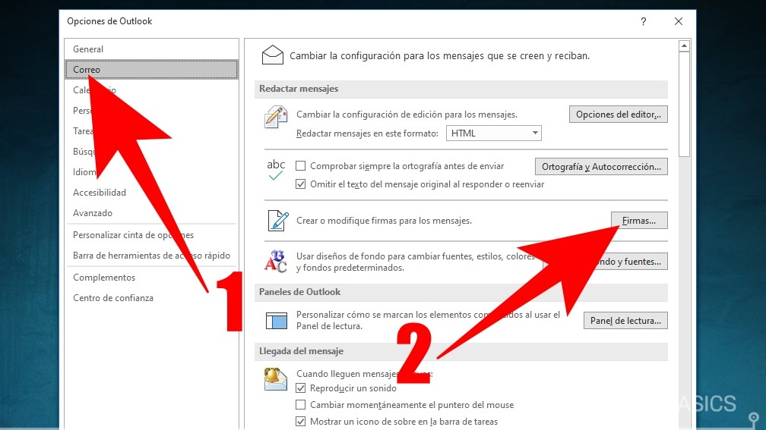Enable Cambiar momentáneamente el puntero del mouse
Image resolution: width=766 pixels, height=430 pixels.
(300, 405)
